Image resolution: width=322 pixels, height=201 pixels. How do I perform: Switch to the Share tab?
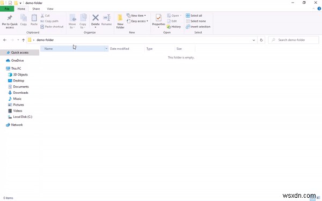[36, 9]
